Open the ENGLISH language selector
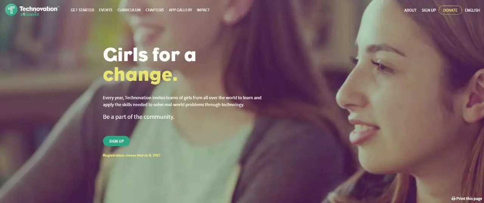This screenshot has width=484, height=203. click(x=472, y=10)
